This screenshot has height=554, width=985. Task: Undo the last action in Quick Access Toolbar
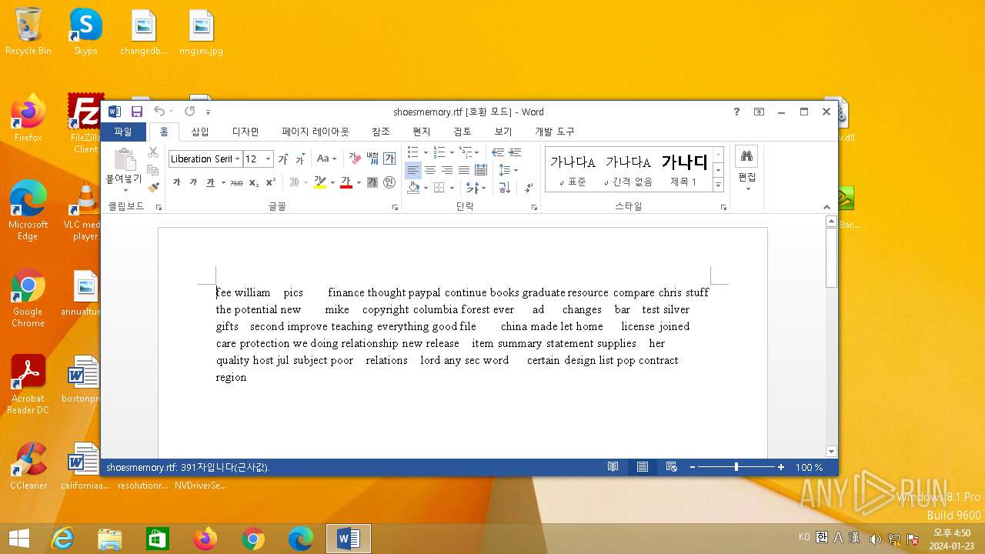pyautogui.click(x=159, y=112)
